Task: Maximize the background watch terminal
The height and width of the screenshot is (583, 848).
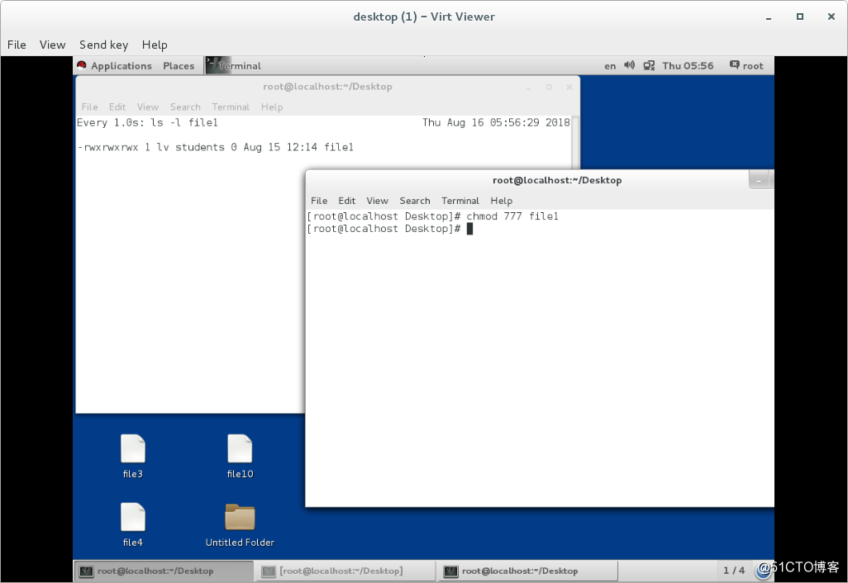Action: coord(549,87)
